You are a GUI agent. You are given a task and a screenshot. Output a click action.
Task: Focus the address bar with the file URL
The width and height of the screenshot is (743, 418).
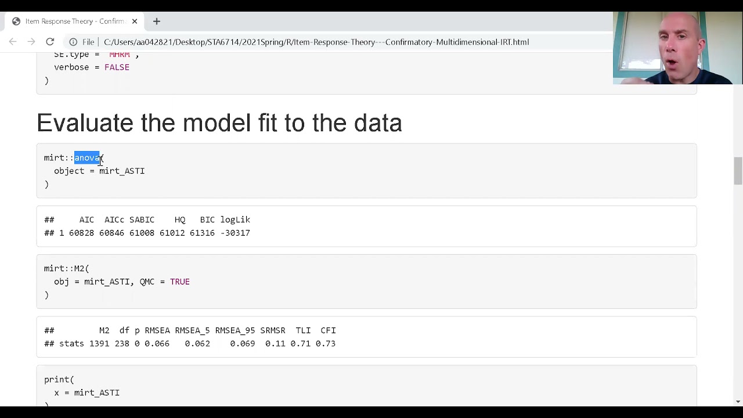tap(316, 42)
